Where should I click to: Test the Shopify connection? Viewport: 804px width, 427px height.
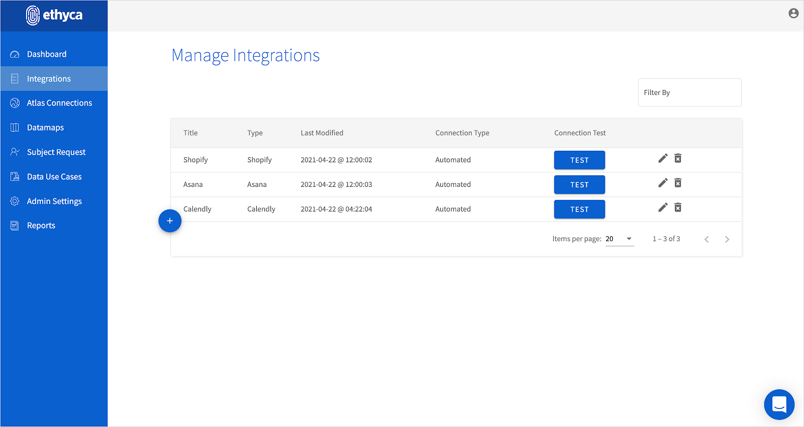pyautogui.click(x=579, y=160)
